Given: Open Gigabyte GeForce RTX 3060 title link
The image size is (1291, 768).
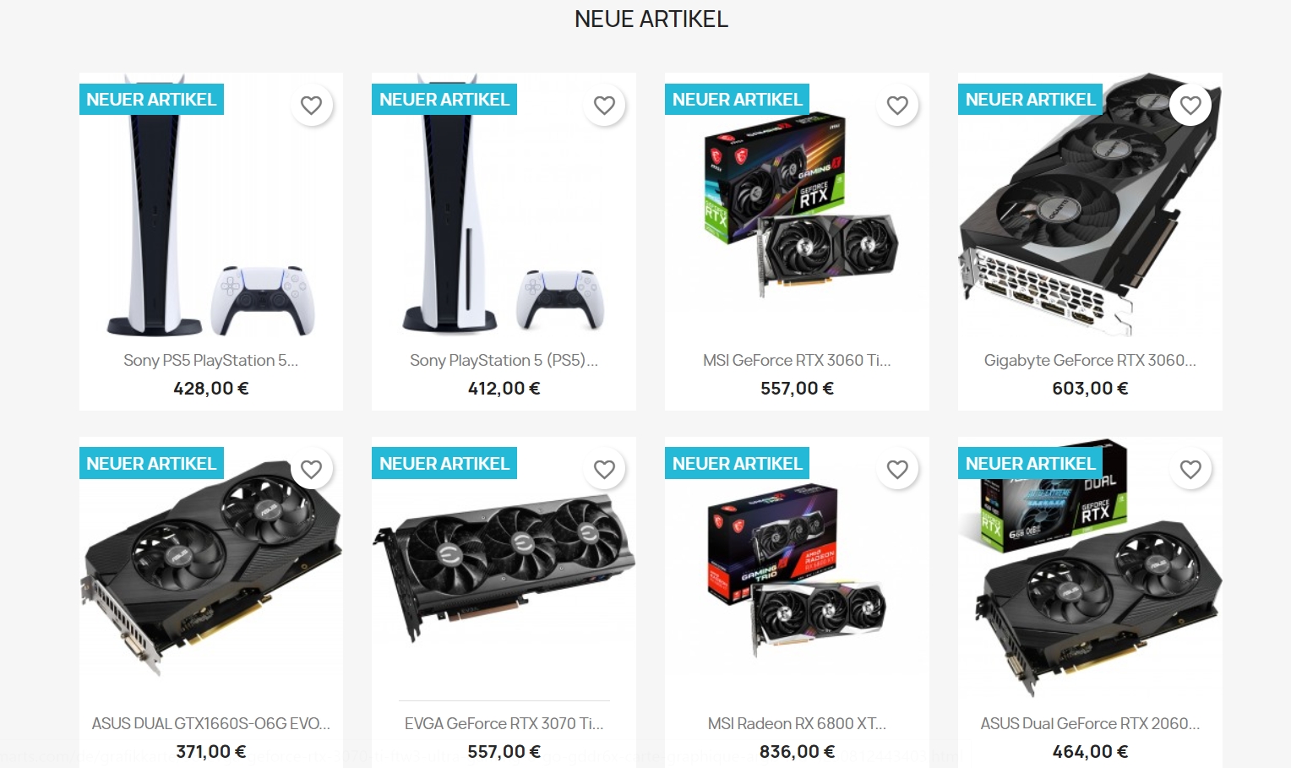Looking at the screenshot, I should tap(1090, 361).
